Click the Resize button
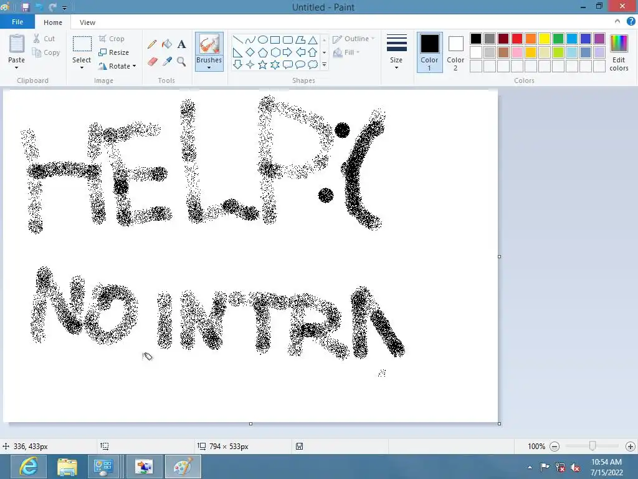638x479 pixels. click(x=113, y=52)
